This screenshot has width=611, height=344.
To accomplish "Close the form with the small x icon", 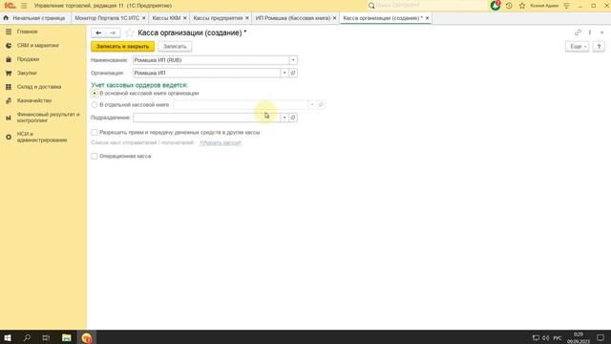I will point(601,32).
